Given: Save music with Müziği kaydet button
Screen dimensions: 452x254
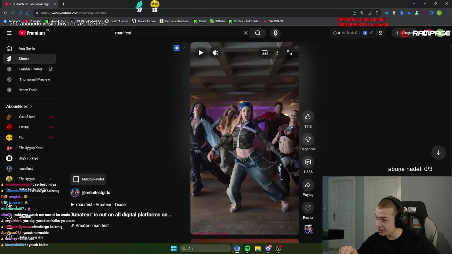Looking at the screenshot, I should (88, 179).
